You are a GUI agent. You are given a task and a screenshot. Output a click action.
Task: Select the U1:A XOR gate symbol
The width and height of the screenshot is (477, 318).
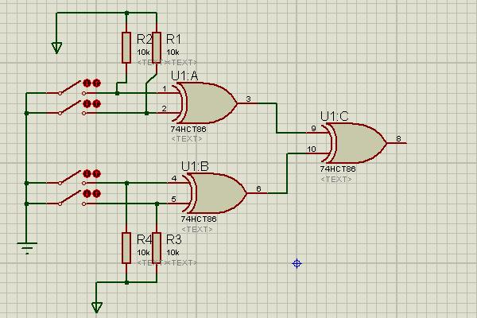tap(207, 103)
